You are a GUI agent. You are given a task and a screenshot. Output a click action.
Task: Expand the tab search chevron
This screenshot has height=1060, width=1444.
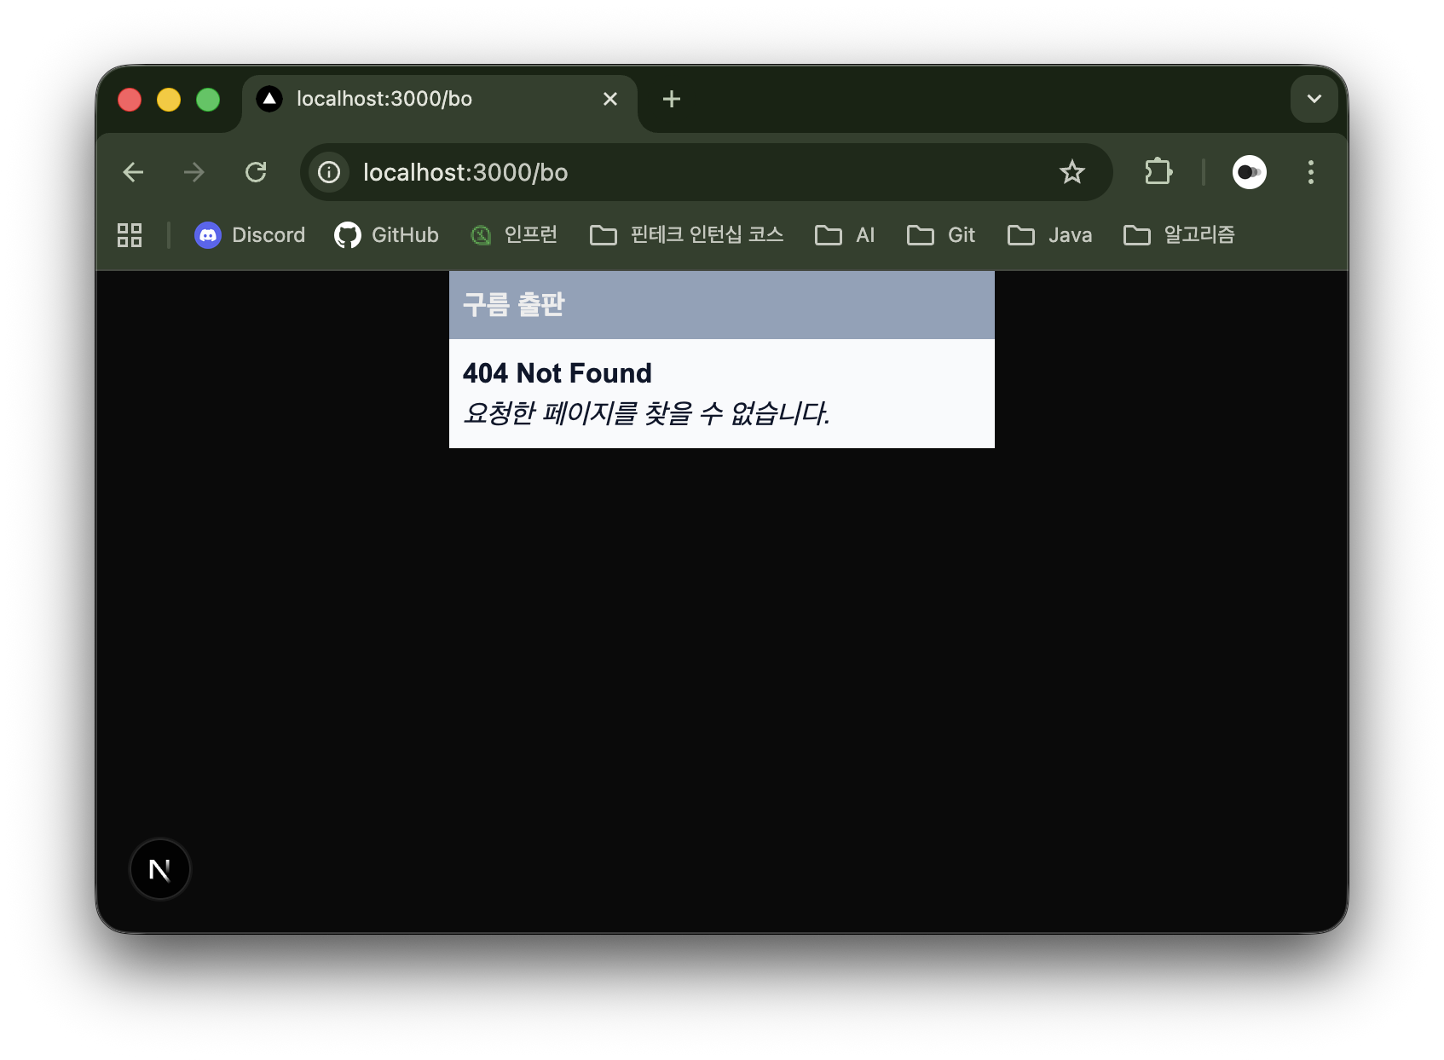(x=1314, y=99)
